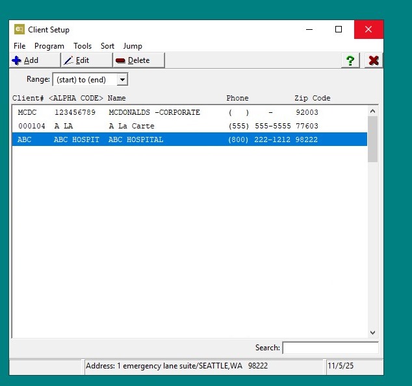Image resolution: width=412 pixels, height=386 pixels.
Task: Click phone number 222-1212 in ABC row
Action: pyautogui.click(x=272, y=139)
